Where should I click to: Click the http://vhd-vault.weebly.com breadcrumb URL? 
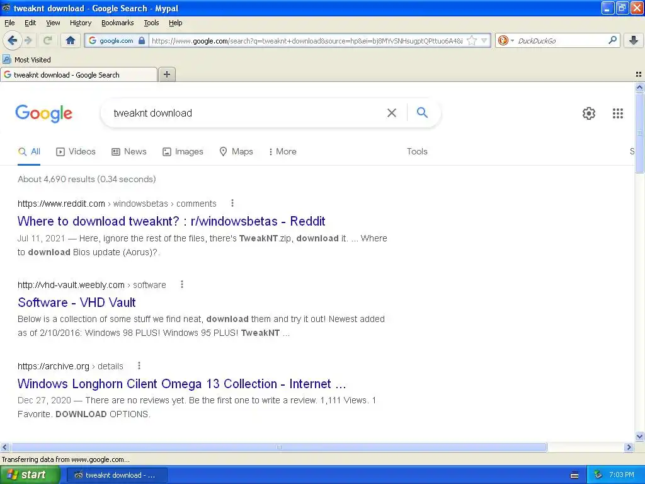click(71, 285)
